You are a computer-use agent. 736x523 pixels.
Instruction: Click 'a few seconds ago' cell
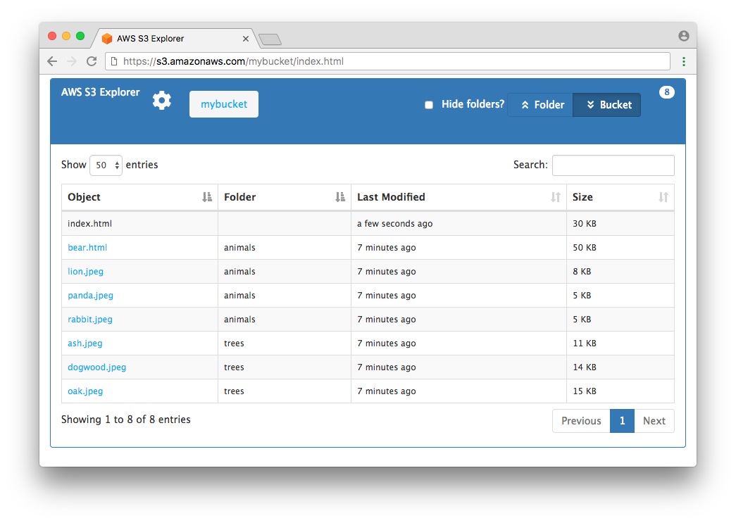[459, 224]
